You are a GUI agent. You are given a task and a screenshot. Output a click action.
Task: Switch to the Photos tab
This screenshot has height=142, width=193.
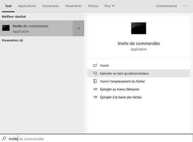coord(93,6)
